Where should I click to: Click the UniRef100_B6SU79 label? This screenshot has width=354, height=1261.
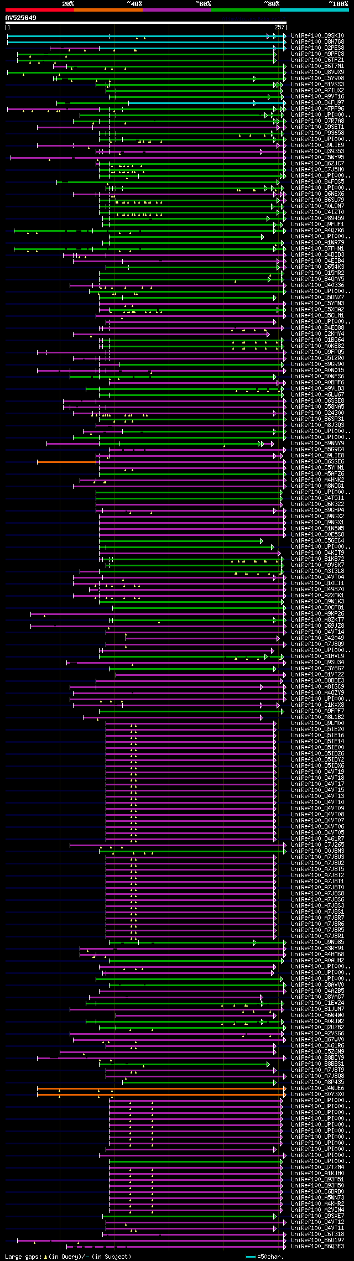[317, 200]
